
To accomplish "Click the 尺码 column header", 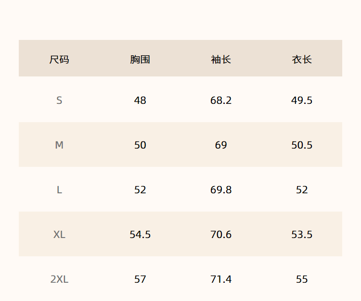I will (x=59, y=60).
